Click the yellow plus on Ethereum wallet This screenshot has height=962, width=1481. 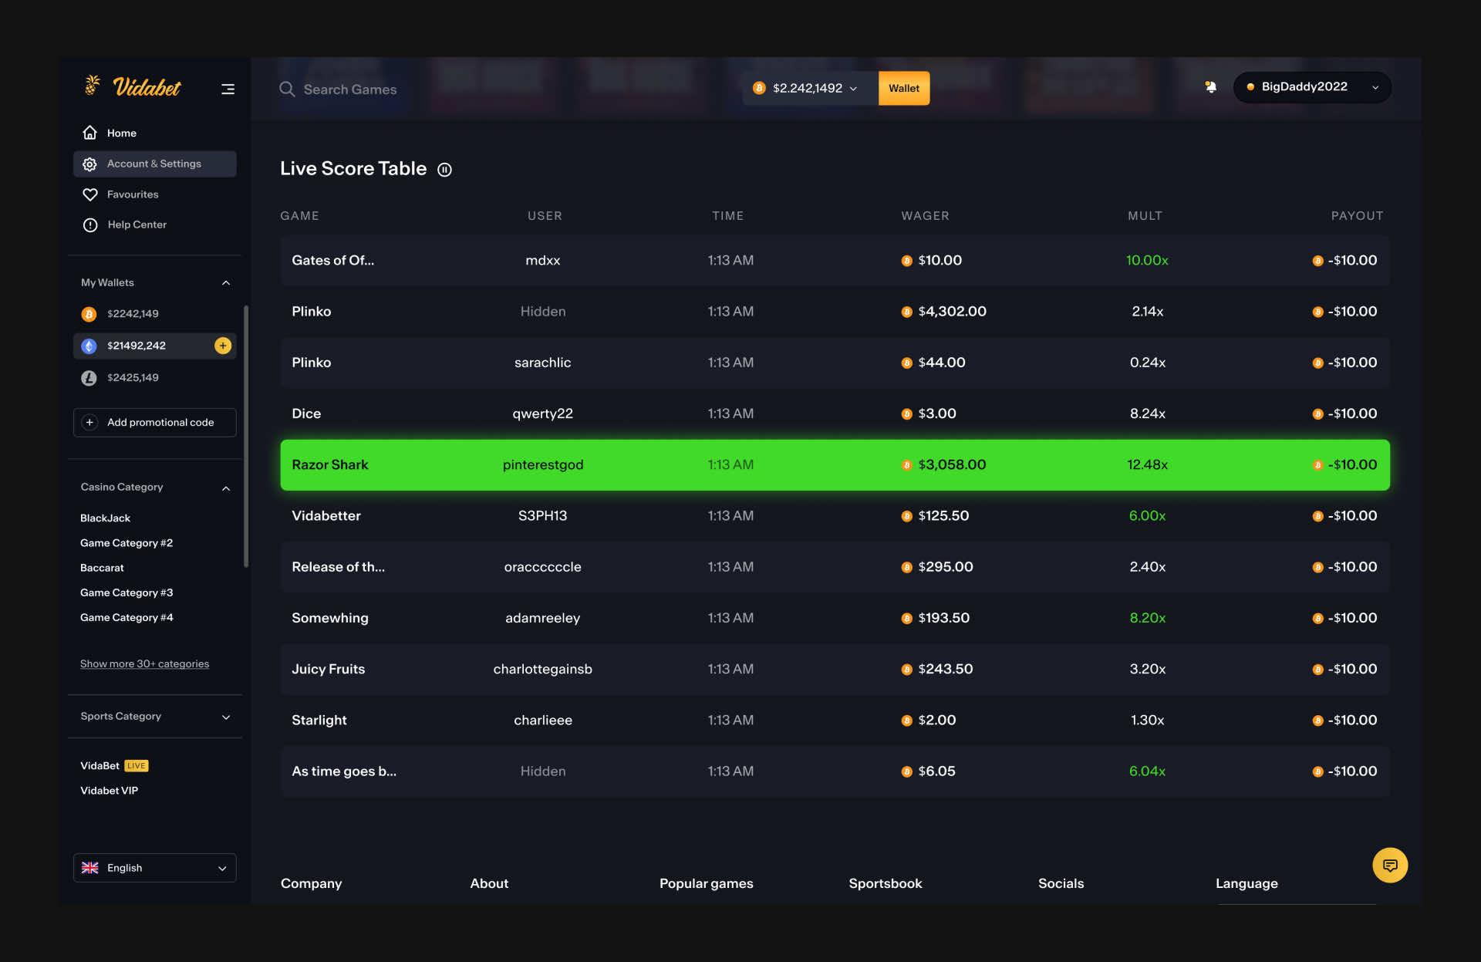223,346
